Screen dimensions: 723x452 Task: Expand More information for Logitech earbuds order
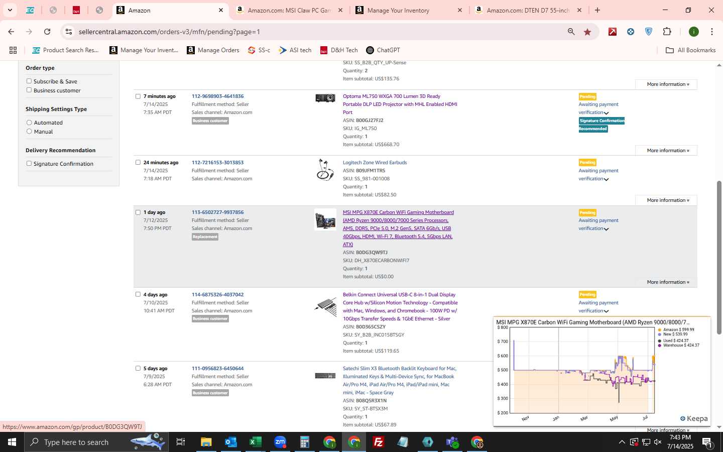[666, 200]
